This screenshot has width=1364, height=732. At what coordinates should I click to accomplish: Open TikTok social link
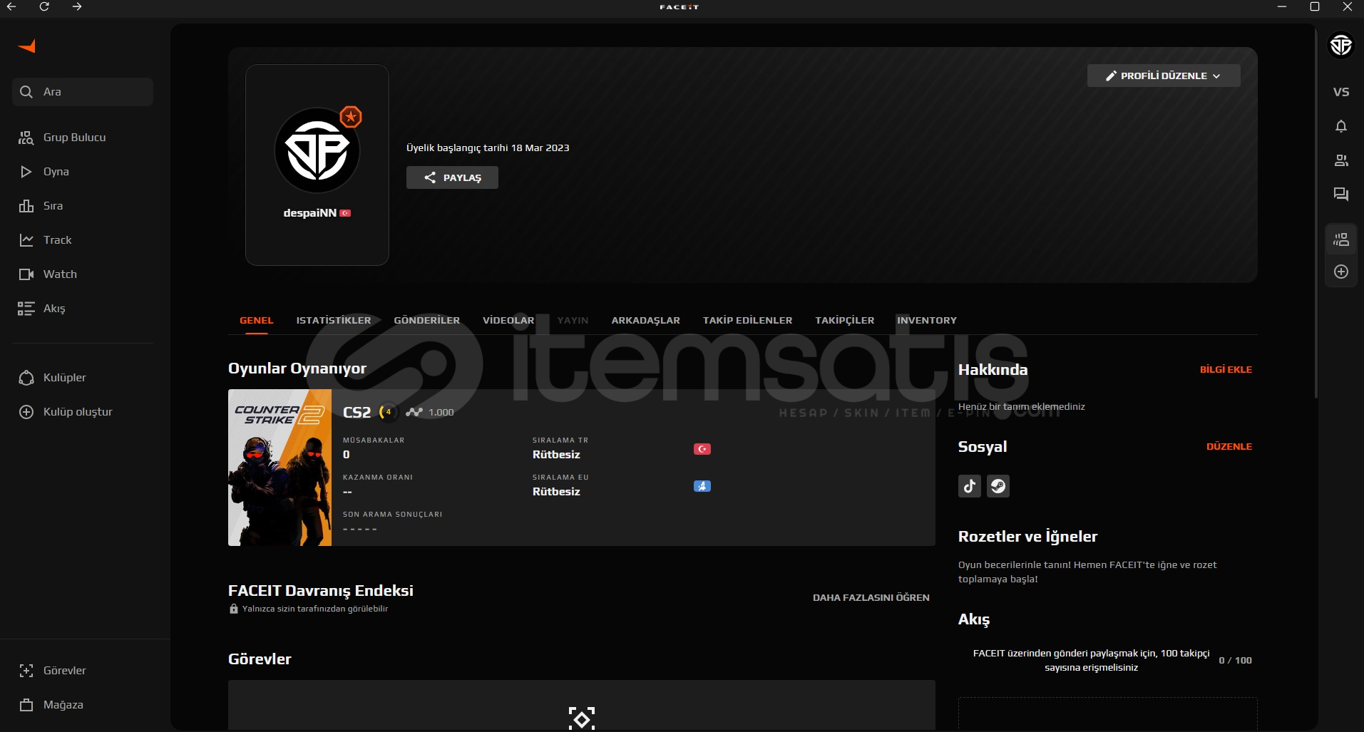[x=970, y=486]
